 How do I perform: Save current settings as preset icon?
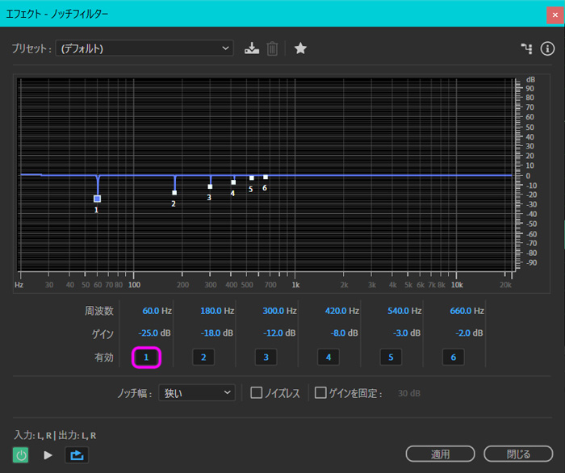coord(252,48)
